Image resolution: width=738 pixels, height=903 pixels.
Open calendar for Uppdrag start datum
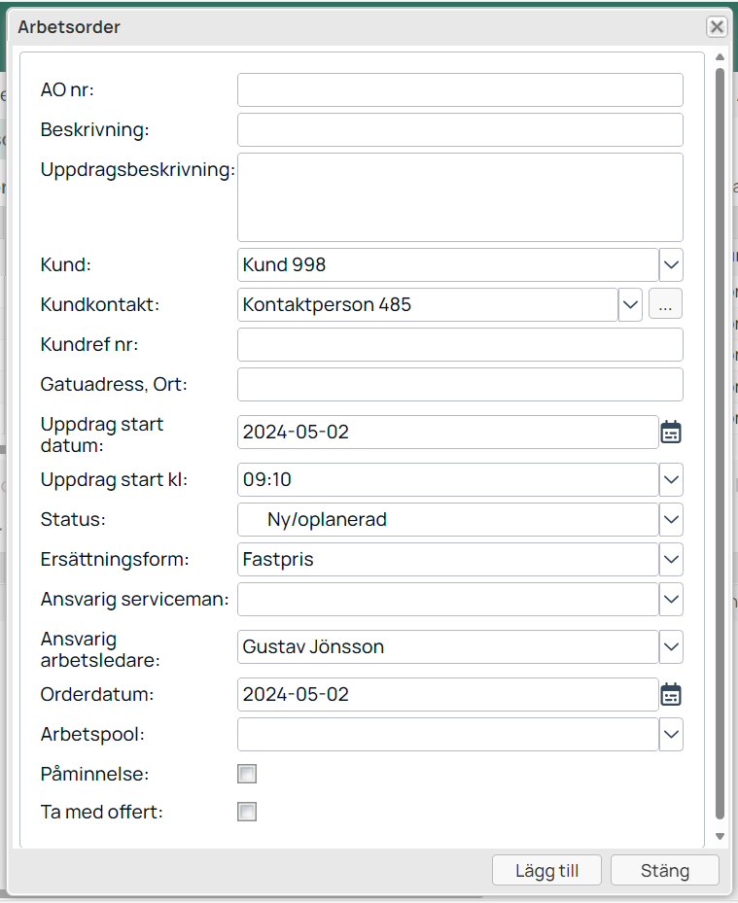(671, 432)
